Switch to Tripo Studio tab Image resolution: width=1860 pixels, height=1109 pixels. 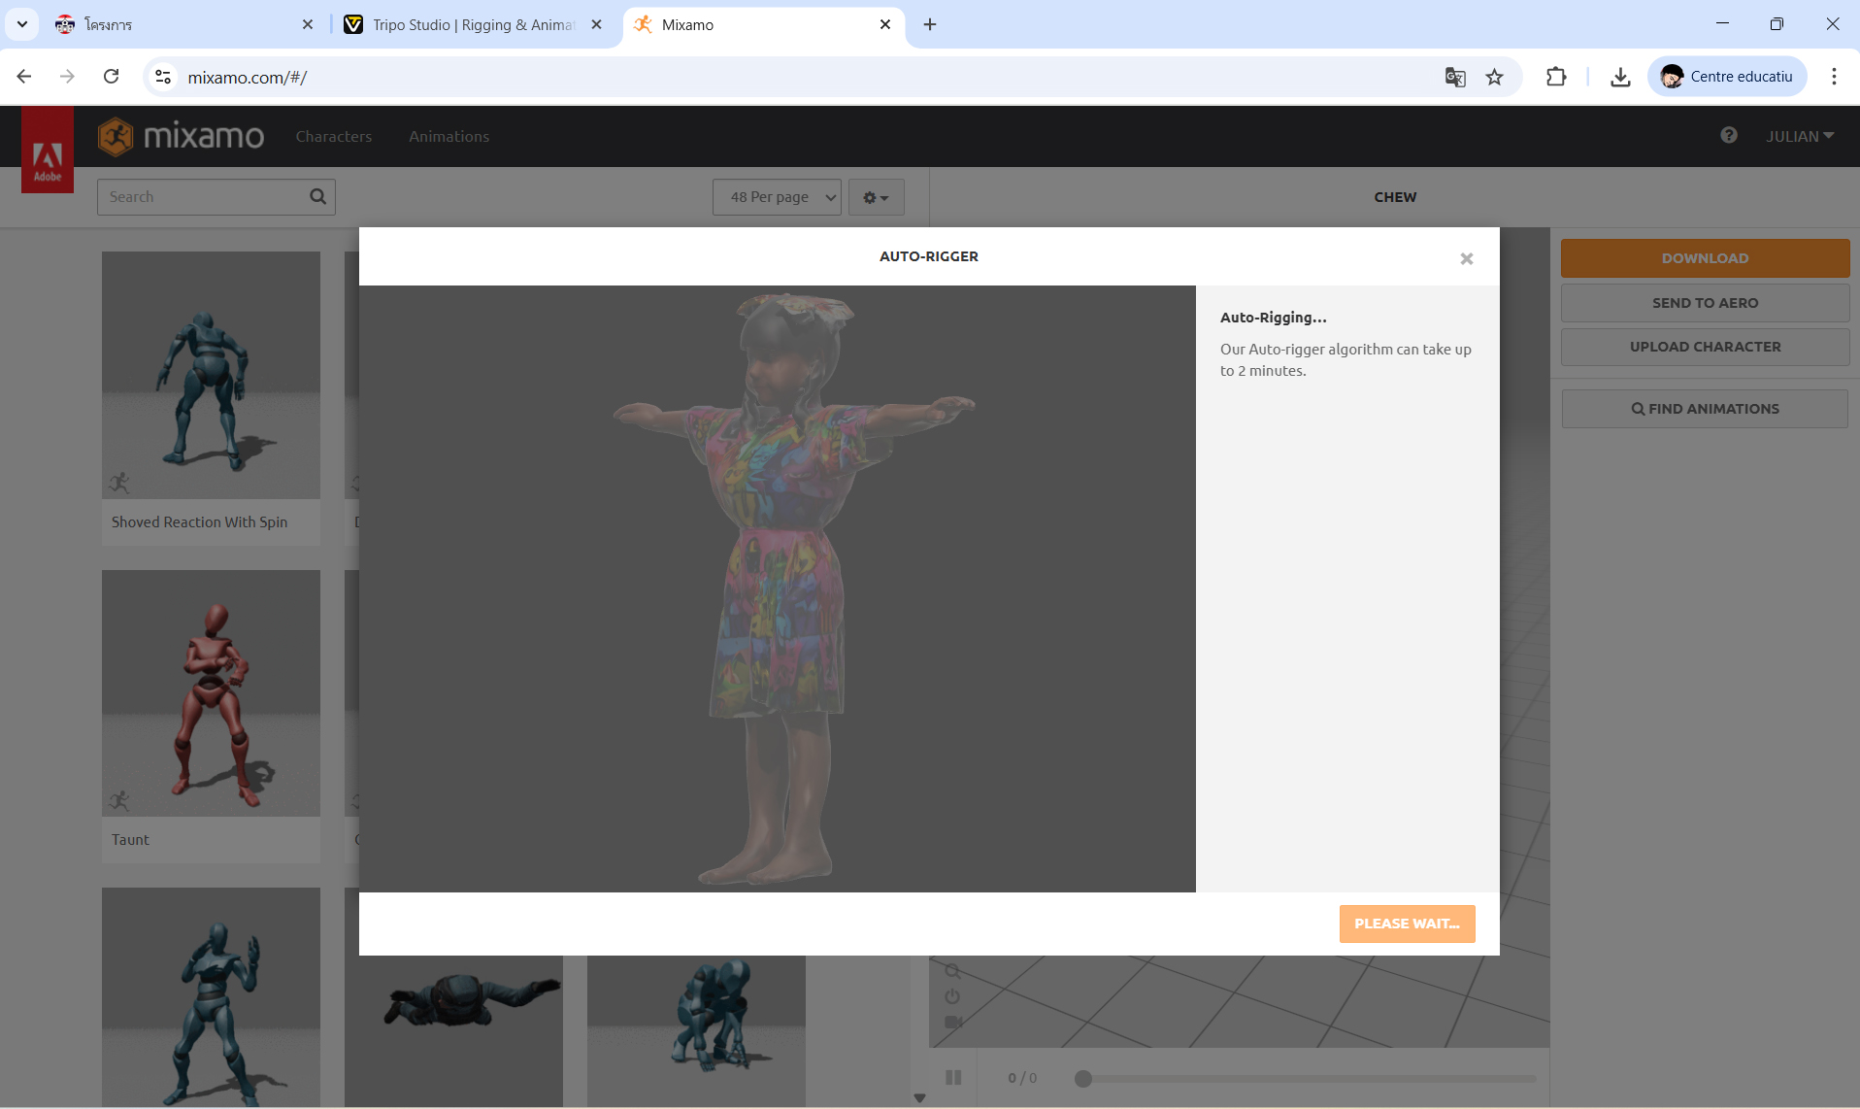click(473, 25)
